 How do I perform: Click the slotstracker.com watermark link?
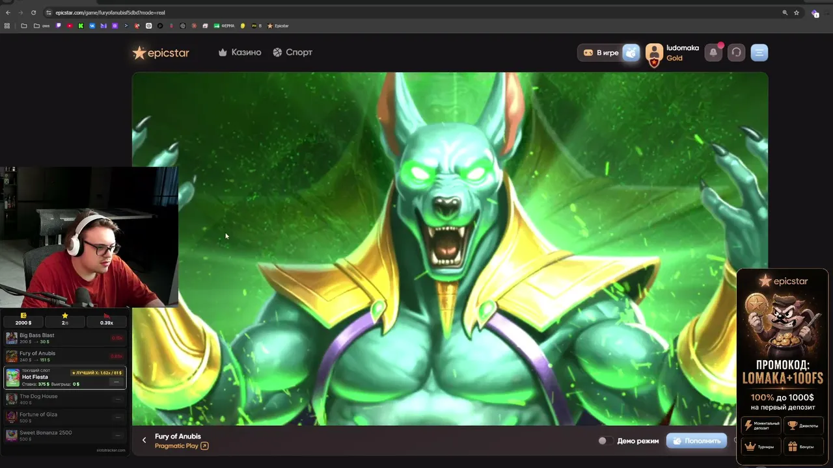[x=111, y=450]
